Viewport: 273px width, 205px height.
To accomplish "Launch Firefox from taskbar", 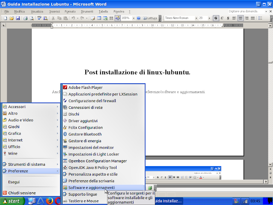I will [x=49, y=201].
